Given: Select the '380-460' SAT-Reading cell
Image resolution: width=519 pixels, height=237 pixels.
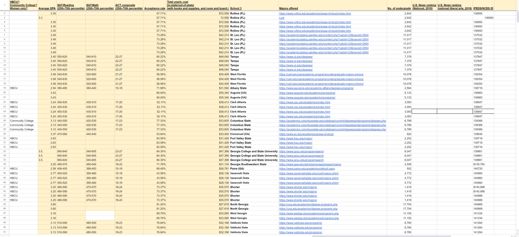Looking at the screenshot, I should coord(71,88).
